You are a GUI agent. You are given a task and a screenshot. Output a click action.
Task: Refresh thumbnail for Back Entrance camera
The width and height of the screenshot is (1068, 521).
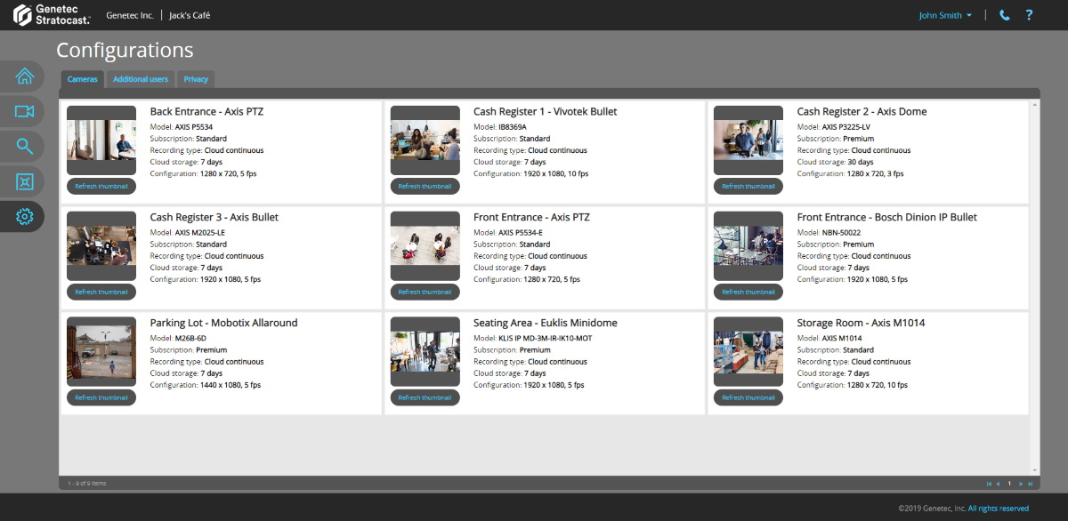point(101,187)
